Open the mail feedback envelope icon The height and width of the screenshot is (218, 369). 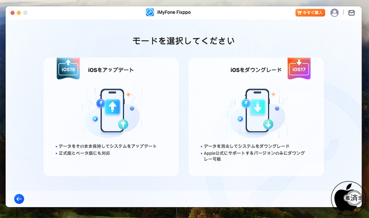point(351,13)
